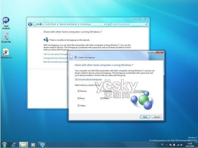Open the network signal tray icon
The height and width of the screenshot is (148, 198).
[x=178, y=145]
